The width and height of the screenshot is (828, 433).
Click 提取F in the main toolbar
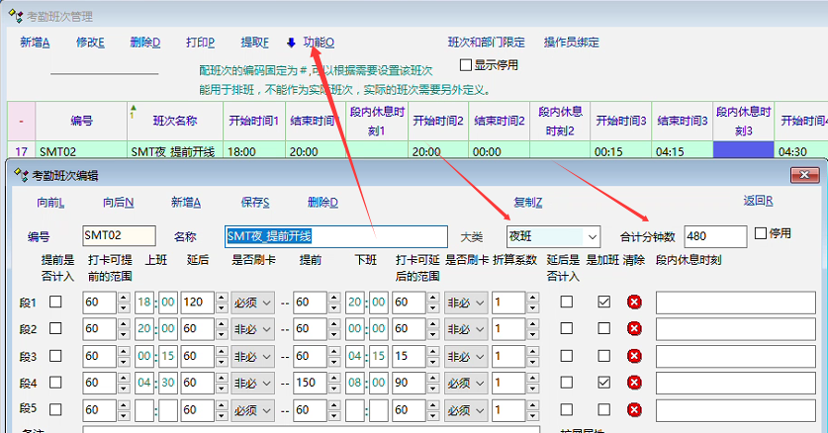pyautogui.click(x=254, y=43)
